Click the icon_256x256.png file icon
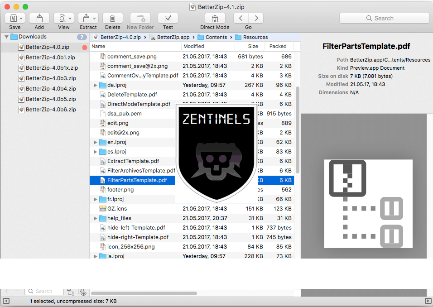The width and height of the screenshot is (433, 307). [x=103, y=247]
